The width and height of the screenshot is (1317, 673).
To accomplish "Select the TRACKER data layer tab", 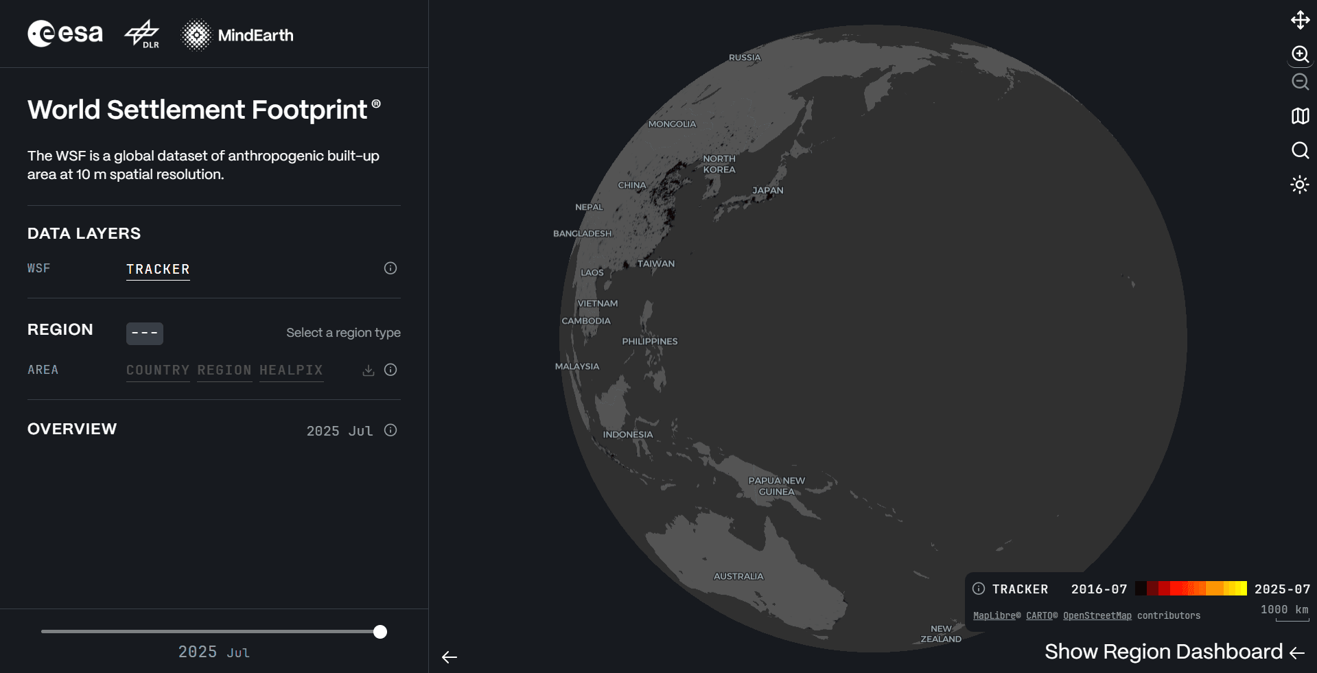I will [158, 270].
